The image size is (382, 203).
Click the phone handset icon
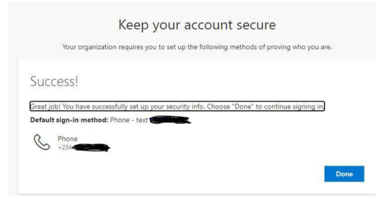[x=42, y=143]
